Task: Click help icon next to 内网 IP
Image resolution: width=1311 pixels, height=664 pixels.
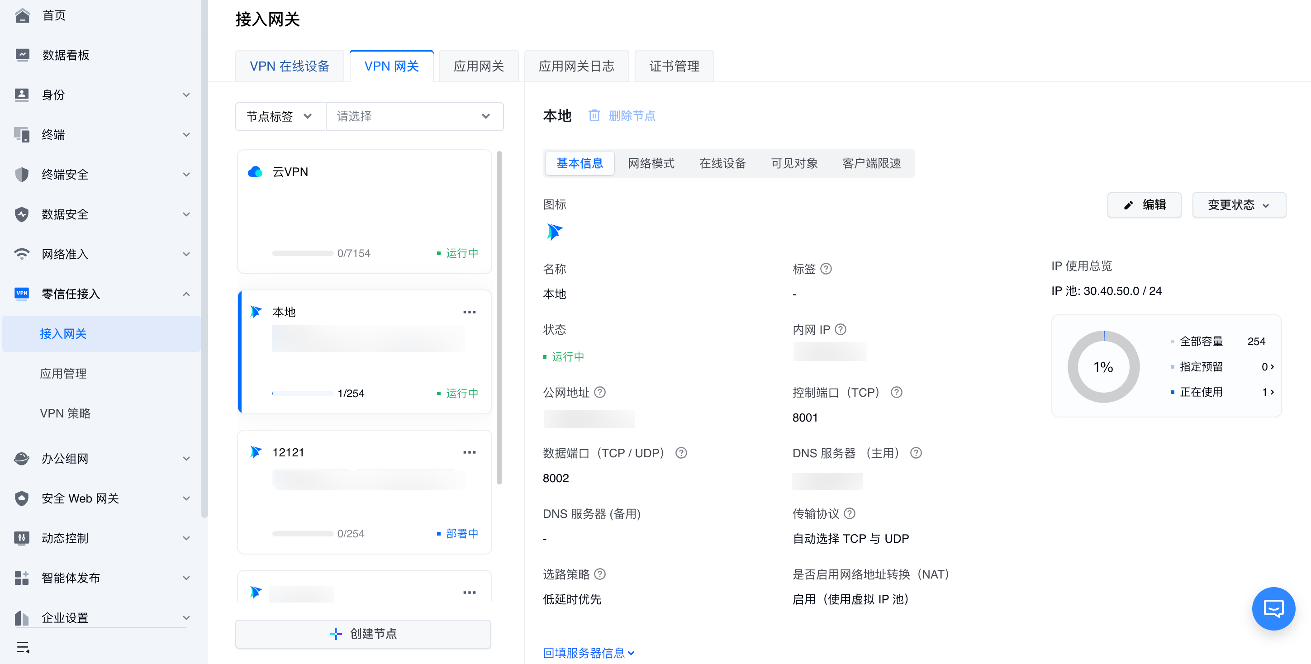Action: click(x=841, y=329)
